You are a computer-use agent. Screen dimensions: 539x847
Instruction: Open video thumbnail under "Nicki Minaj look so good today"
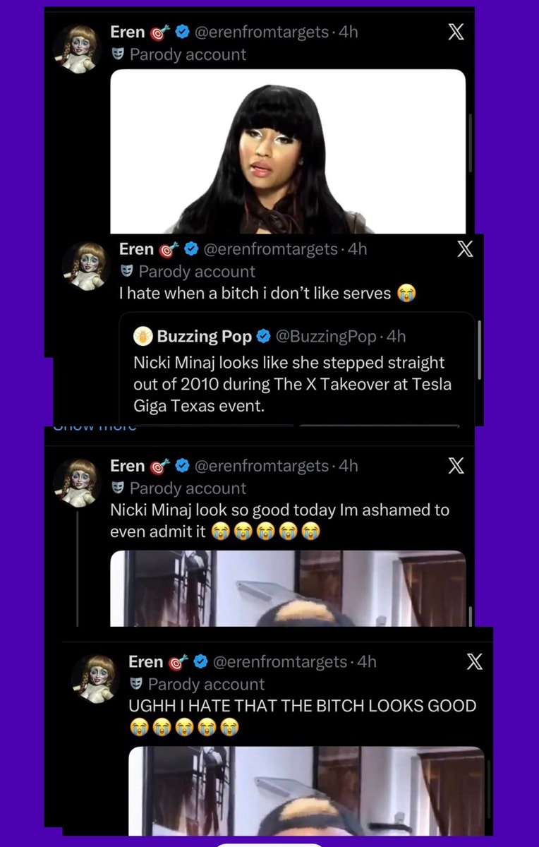[288, 588]
